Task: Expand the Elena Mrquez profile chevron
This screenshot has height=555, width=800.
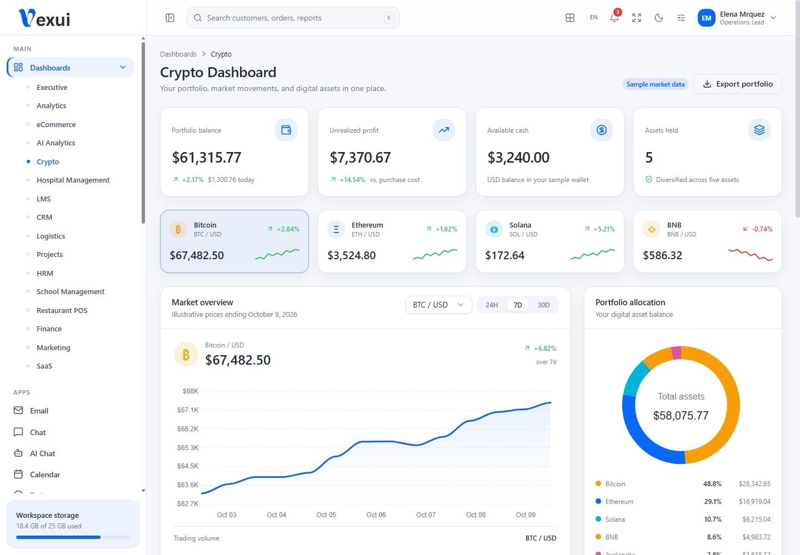Action: click(773, 18)
